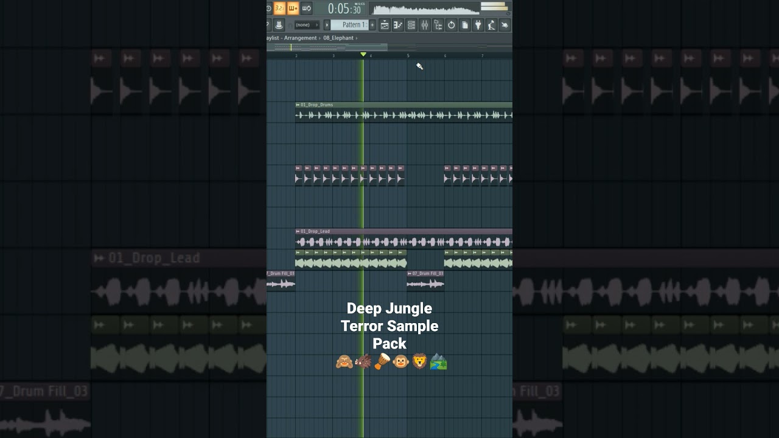This screenshot has width=779, height=438.
Task: Click the circular arrow undo history icon
Action: (x=452, y=25)
